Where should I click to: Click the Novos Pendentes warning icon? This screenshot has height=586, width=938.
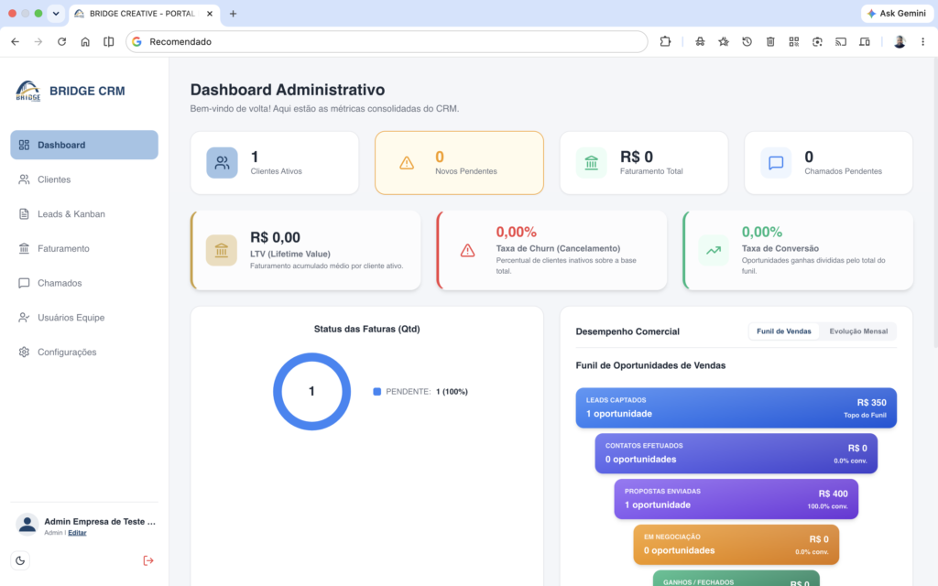coord(407,163)
